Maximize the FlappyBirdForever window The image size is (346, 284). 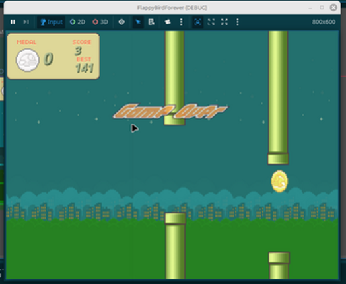click(322, 7)
